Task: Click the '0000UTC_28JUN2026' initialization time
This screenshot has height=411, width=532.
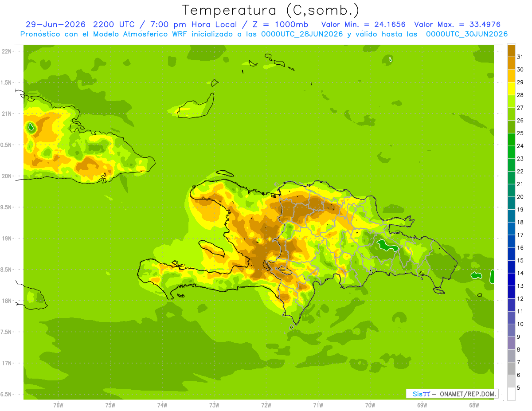Action: click(x=301, y=34)
